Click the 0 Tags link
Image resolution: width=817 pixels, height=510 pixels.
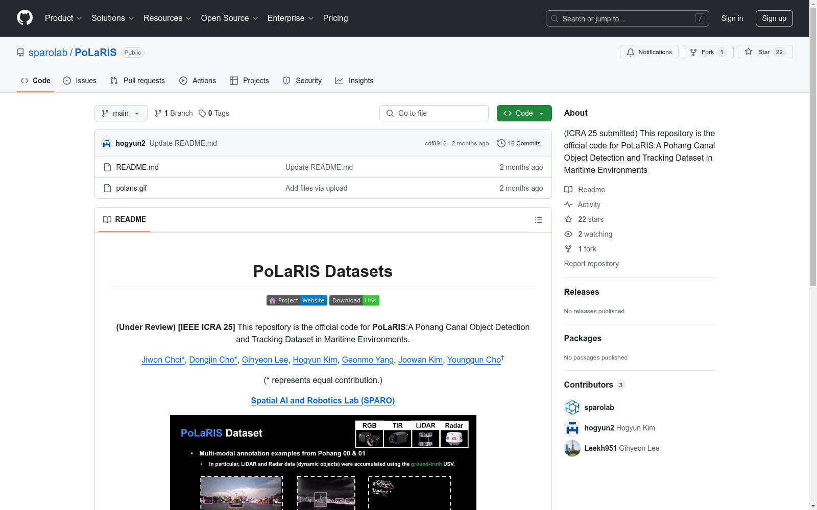point(214,113)
